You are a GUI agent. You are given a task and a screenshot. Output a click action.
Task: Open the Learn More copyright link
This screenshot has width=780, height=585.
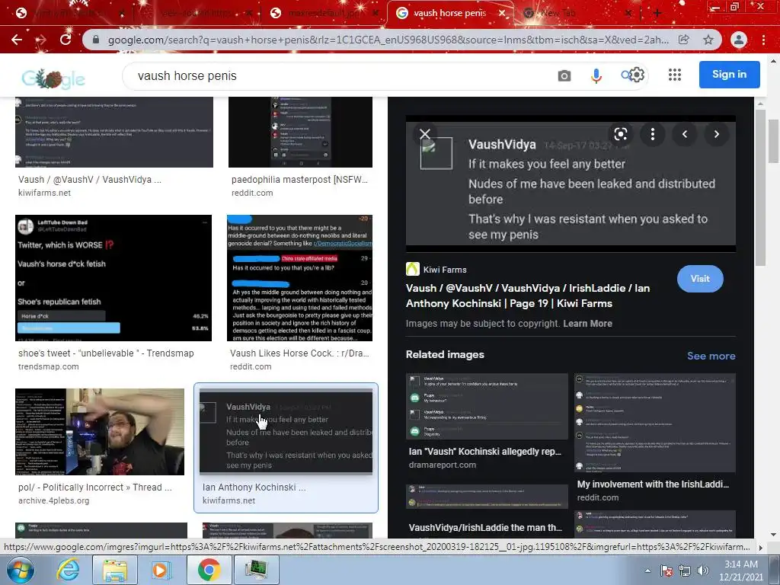587,323
